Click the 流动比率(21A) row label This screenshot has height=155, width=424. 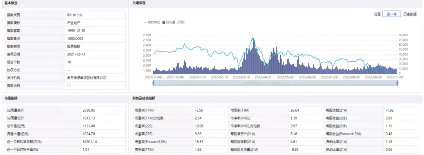(x=337, y=142)
